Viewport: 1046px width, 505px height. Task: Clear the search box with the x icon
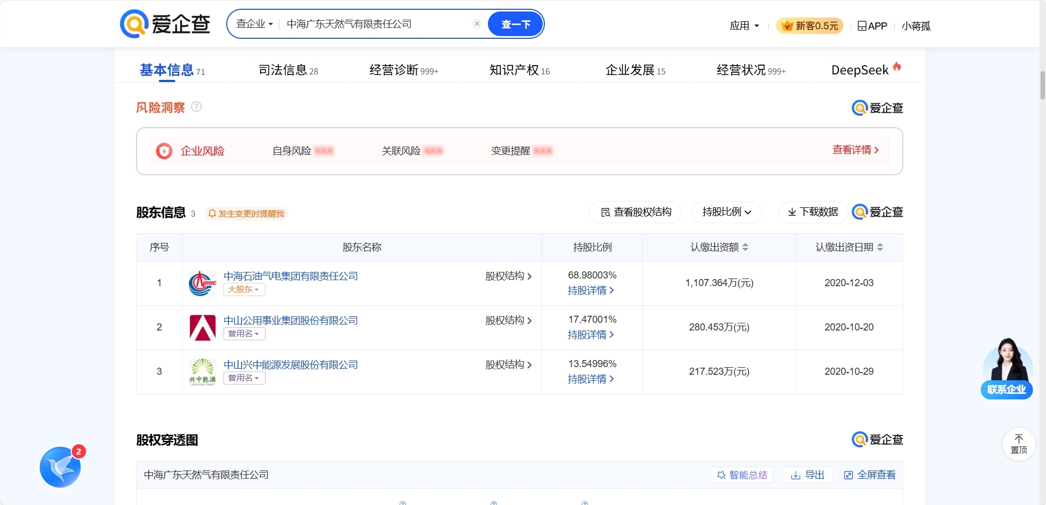pyautogui.click(x=477, y=24)
